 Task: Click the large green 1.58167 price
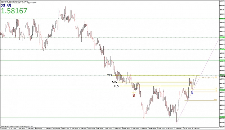tap(14, 11)
